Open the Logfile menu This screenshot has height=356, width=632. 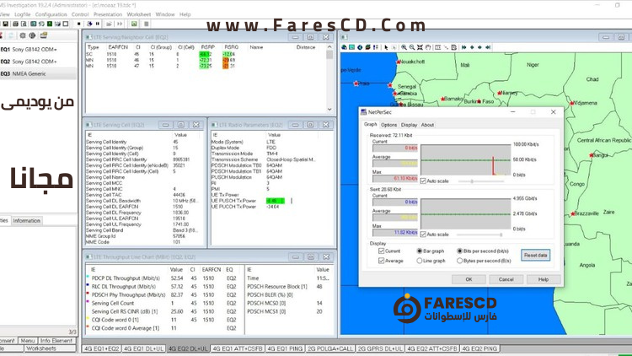(x=23, y=14)
